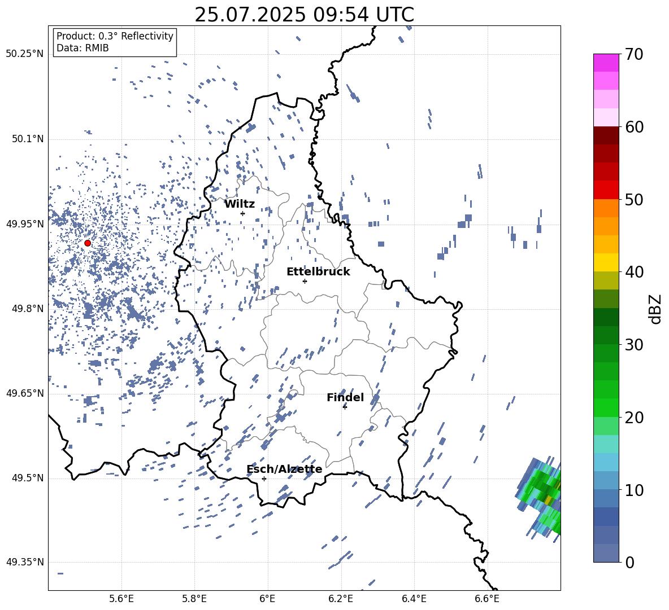The width and height of the screenshot is (669, 610).
Task: Click the magenta top colorbar segment
Action: pos(606,63)
